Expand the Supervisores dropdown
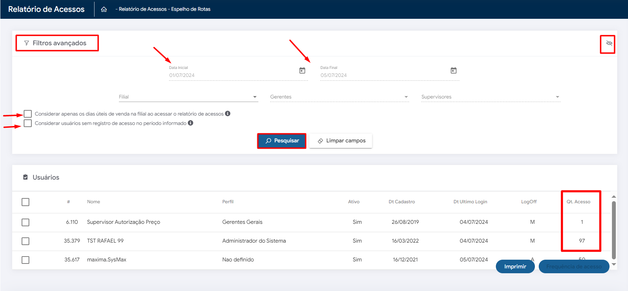This screenshot has width=628, height=291. coord(557,97)
